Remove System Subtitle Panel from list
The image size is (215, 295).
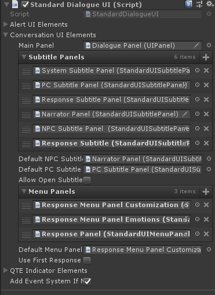(206, 70)
